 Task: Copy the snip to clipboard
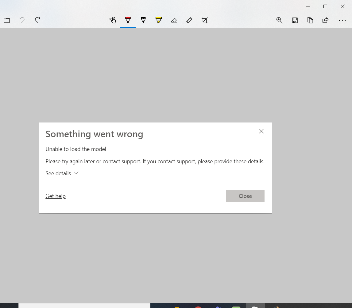[x=310, y=21]
